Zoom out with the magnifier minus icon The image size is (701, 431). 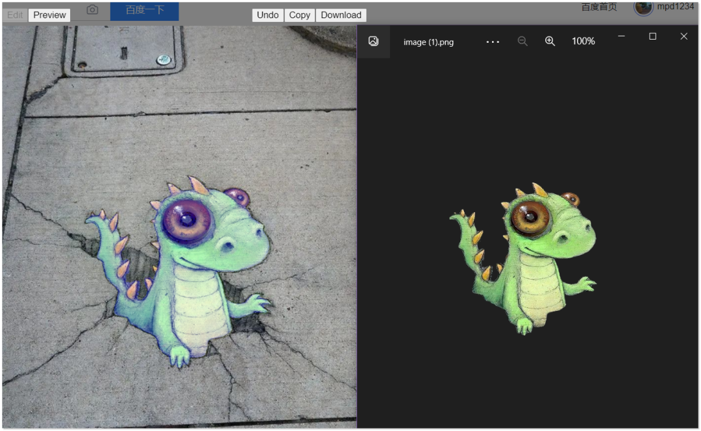click(523, 41)
